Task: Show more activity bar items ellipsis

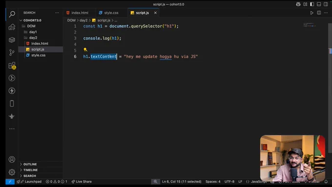Action: click(x=12, y=129)
